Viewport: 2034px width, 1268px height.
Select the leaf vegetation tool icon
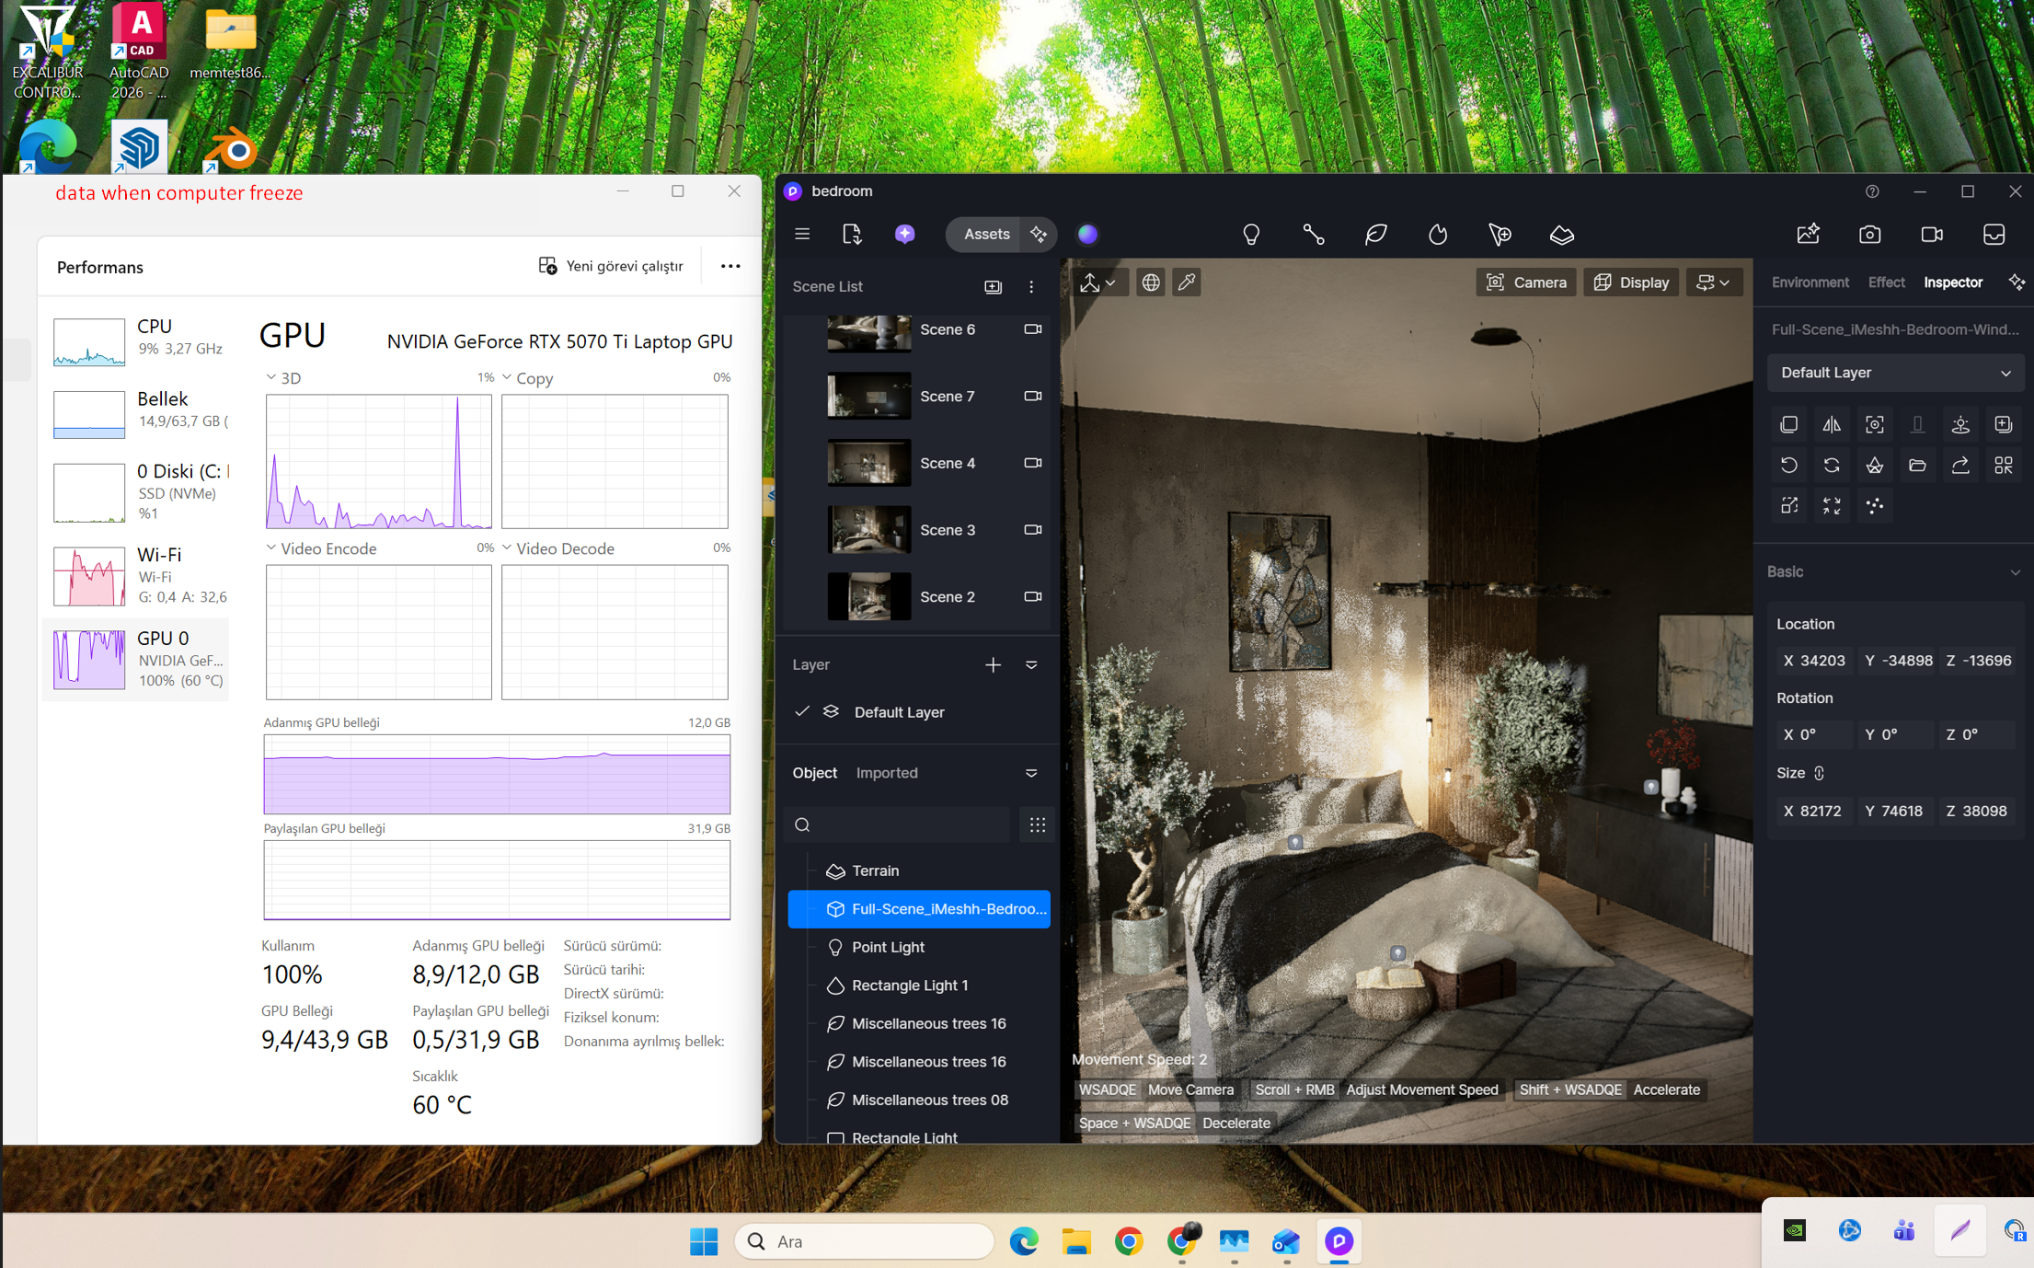click(x=1375, y=235)
